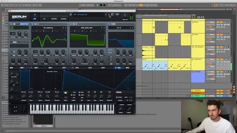Image resolution: width=237 pixels, height=133 pixels.
Task: Select previous filter type arrow
Action: 130,28
